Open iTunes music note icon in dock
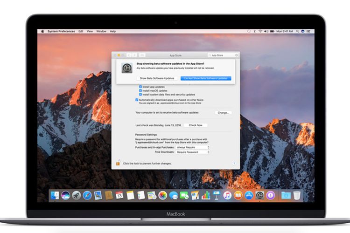Viewport: 350px width, 233px height. [x=227, y=196]
